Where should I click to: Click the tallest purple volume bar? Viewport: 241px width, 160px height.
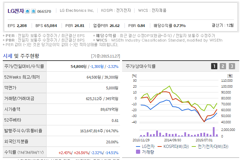(214, 132)
